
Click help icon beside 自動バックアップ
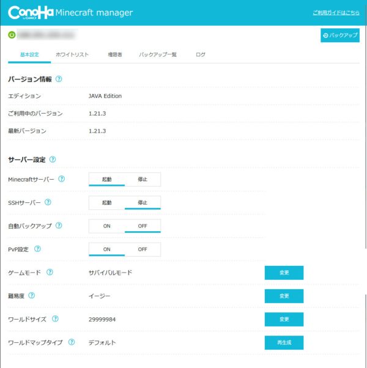coord(59,226)
